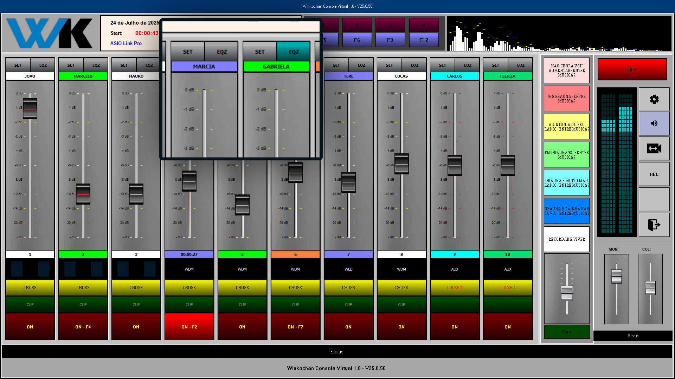Click the MON volume slider handle
Image resolution: width=675 pixels, height=379 pixels.
click(616, 276)
